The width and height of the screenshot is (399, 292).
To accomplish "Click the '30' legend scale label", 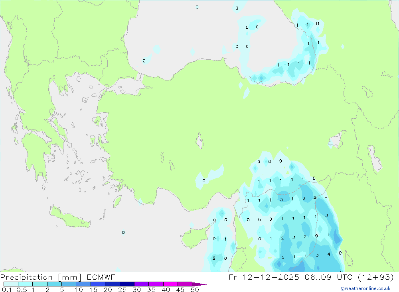I will [136, 290].
